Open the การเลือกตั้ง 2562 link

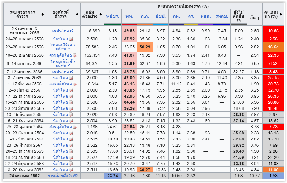[x=63, y=176]
